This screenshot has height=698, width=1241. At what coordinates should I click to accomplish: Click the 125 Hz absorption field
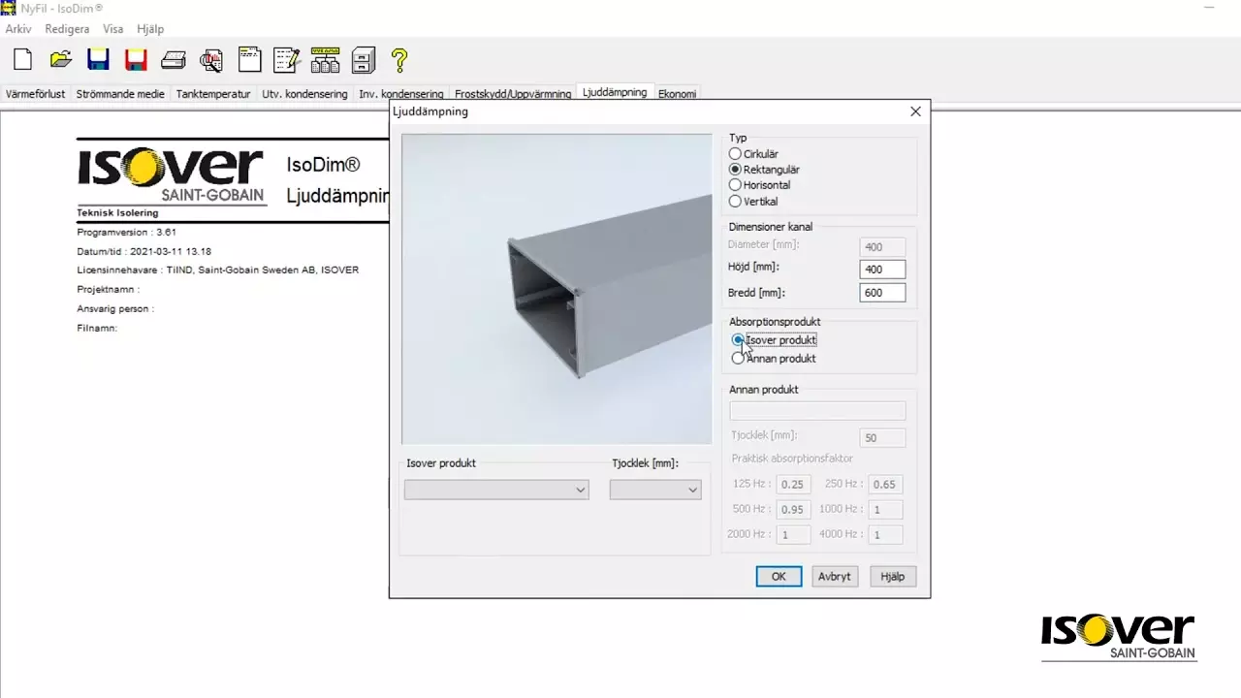793,484
